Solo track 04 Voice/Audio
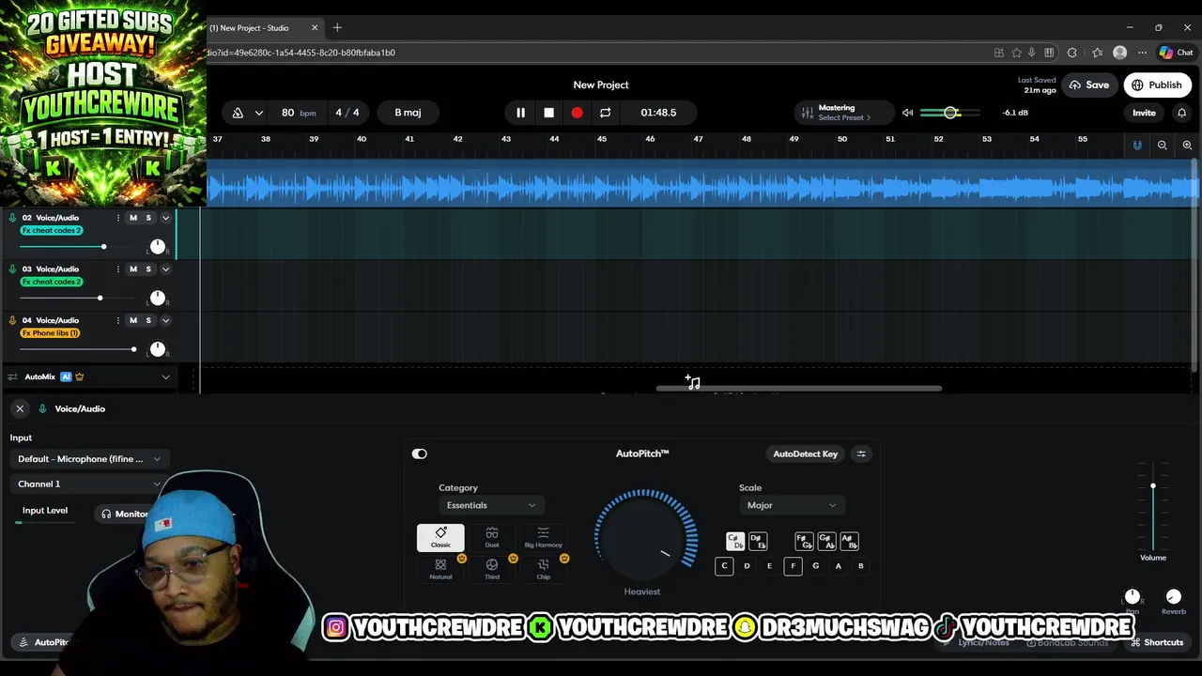Viewport: 1202px width, 676px height. click(x=148, y=320)
